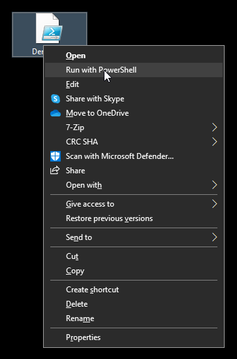Choose Create shortcut
This screenshot has width=237, height=359.
pyautogui.click(x=134, y=290)
